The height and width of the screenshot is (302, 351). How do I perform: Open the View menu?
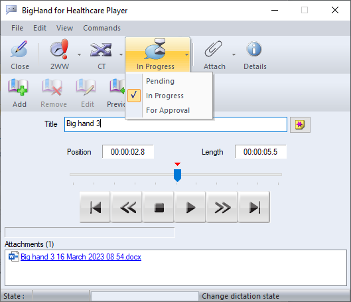click(x=65, y=28)
